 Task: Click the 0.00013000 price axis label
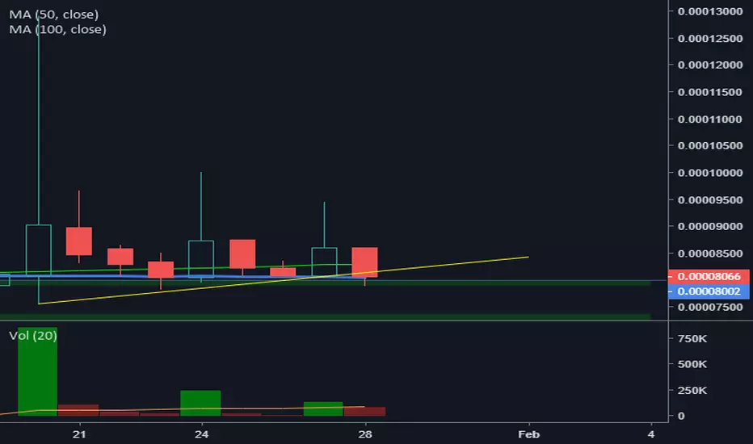[x=710, y=11]
